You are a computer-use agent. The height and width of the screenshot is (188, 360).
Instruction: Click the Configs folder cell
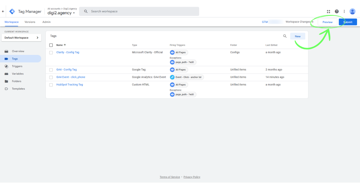[235, 52]
